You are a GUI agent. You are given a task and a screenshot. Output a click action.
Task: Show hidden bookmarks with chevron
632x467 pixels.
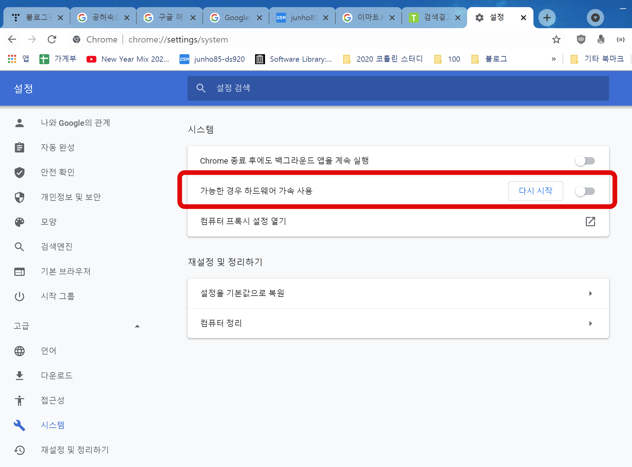tap(554, 59)
